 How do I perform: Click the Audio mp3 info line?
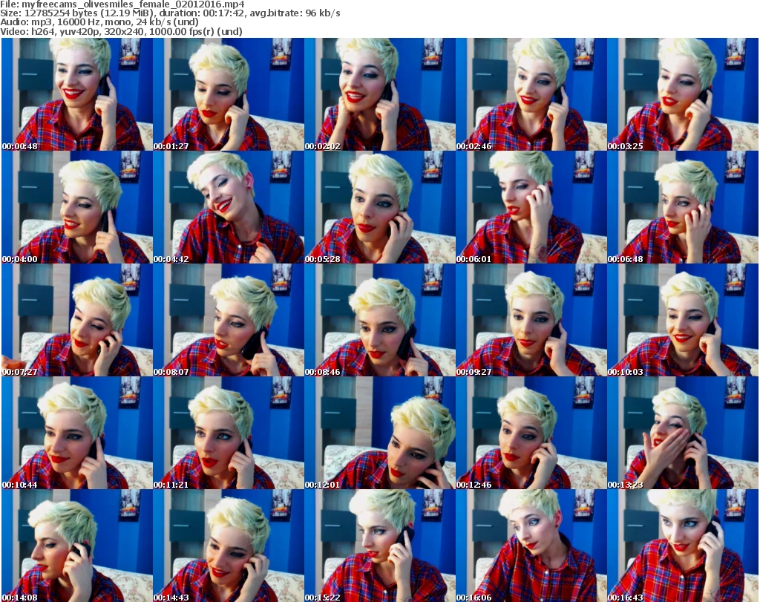(99, 22)
